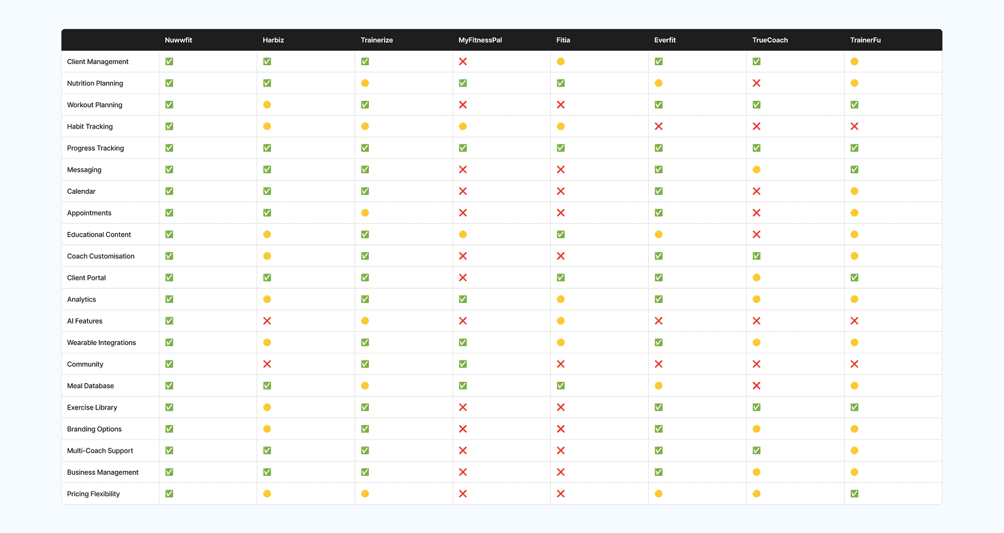Select the Messaging row label

pyautogui.click(x=84, y=170)
